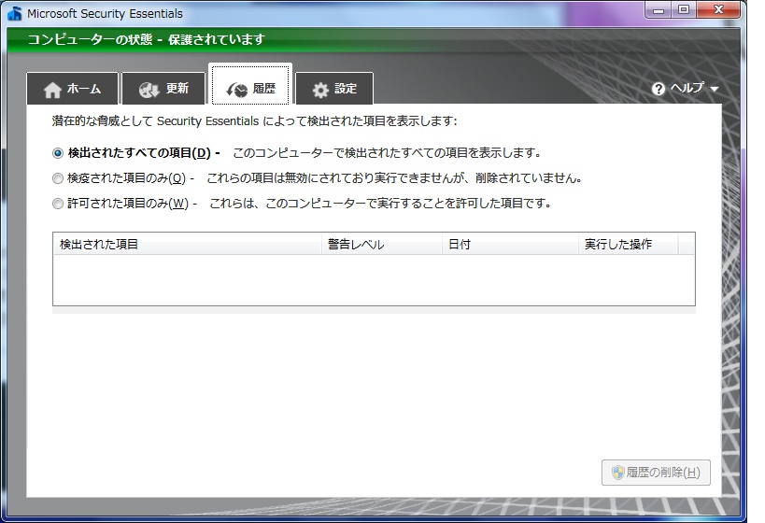Screen dimensions: 765x523
Task: Click the blue question mark help icon
Action: [x=659, y=89]
